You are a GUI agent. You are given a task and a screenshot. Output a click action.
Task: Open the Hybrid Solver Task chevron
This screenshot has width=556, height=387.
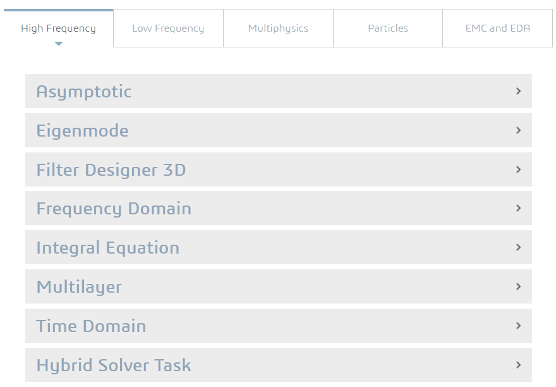click(518, 365)
